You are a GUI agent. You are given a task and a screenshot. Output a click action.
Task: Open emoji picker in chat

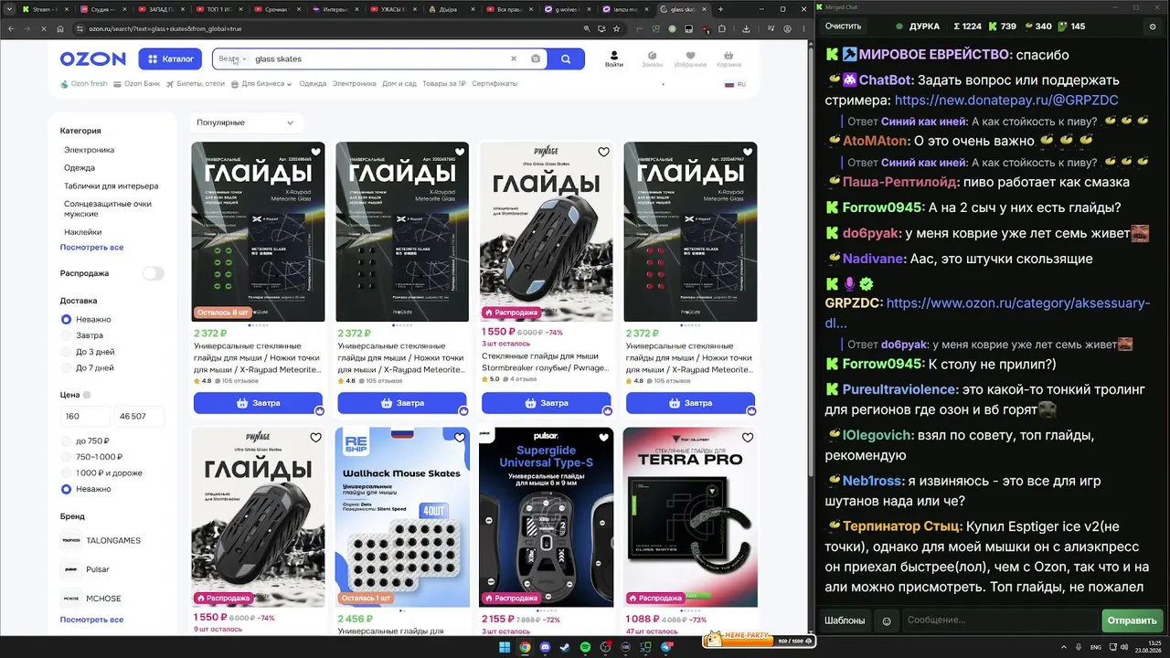887,621
